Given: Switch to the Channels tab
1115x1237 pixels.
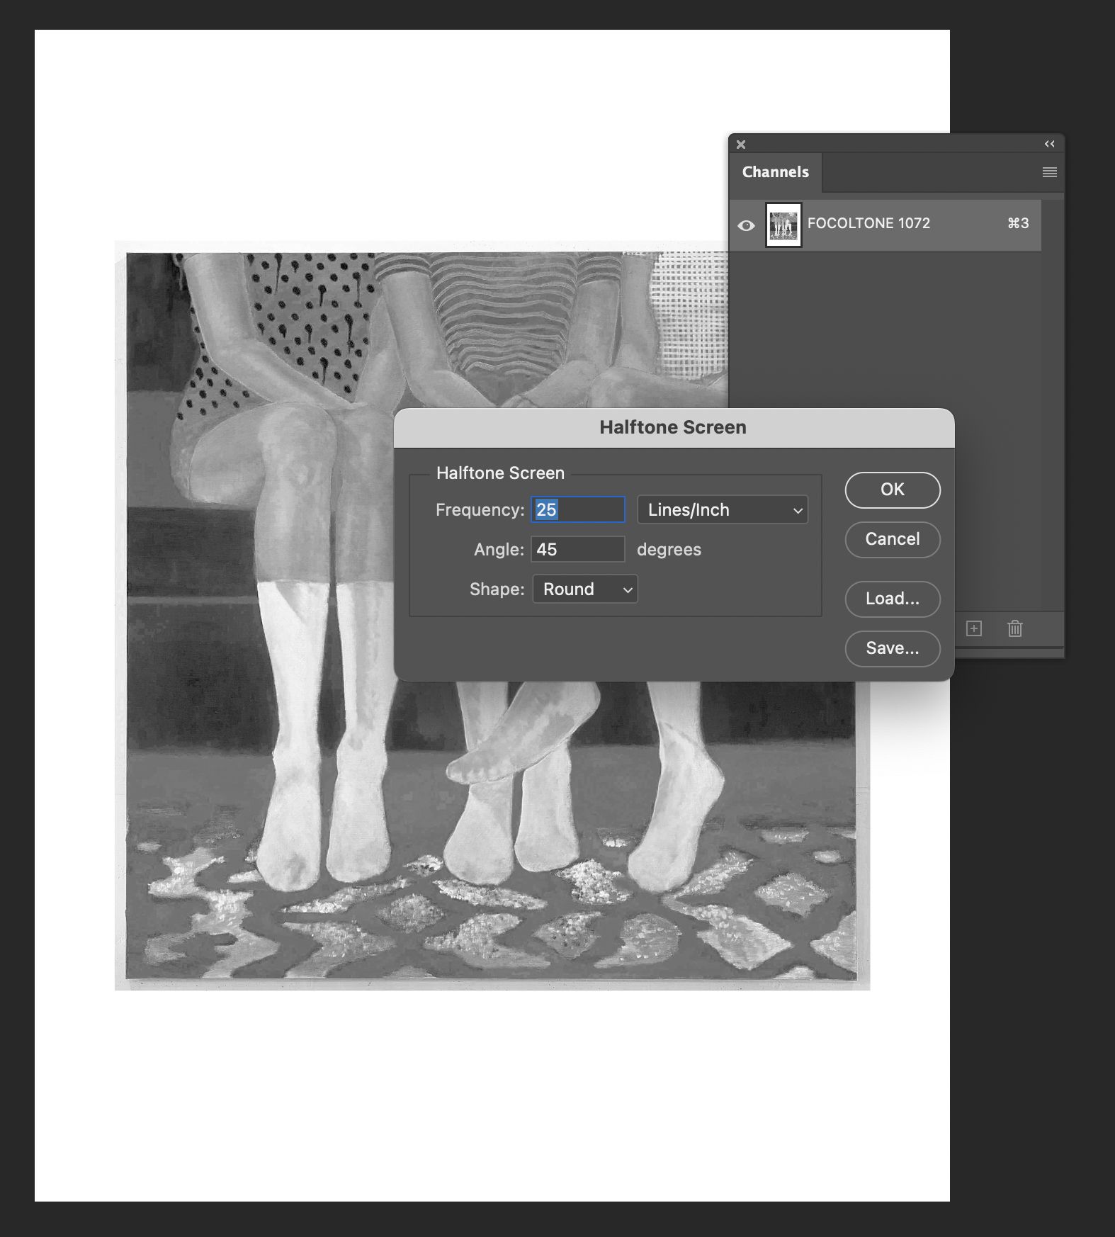Looking at the screenshot, I should pos(776,172).
